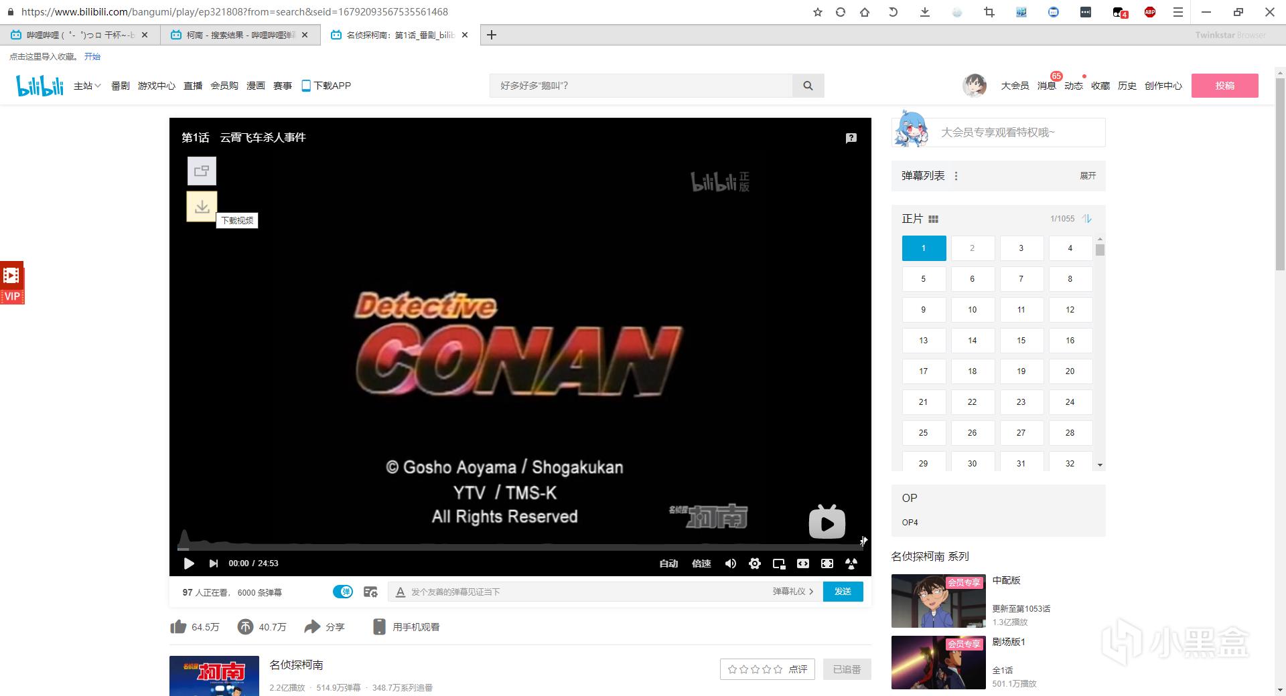This screenshot has height=696, width=1286.
Task: Open the 倍速 playback speed menu
Action: 701,563
